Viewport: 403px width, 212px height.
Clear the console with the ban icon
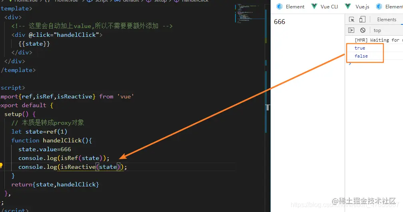[x=363, y=30]
